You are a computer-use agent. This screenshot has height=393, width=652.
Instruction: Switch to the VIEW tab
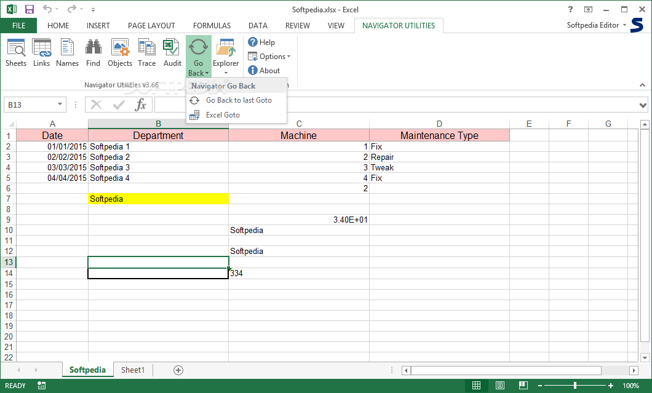(336, 25)
